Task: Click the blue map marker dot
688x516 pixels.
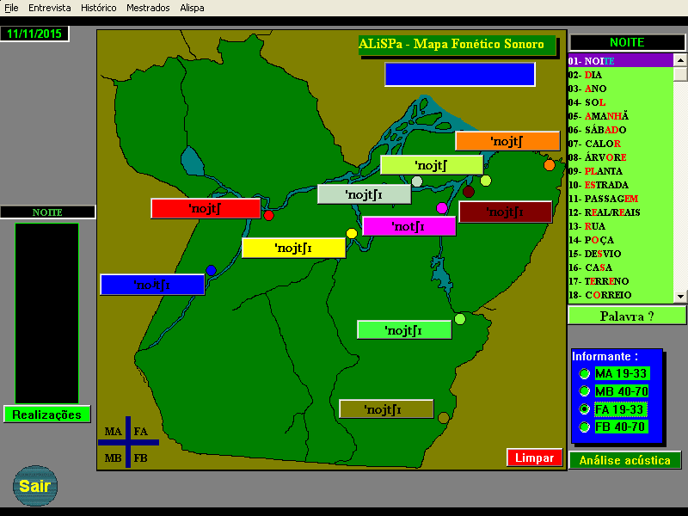Action: (211, 270)
